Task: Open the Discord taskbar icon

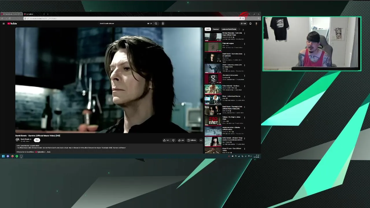Action: point(8,156)
